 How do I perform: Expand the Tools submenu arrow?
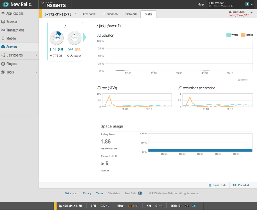[x=36, y=72]
